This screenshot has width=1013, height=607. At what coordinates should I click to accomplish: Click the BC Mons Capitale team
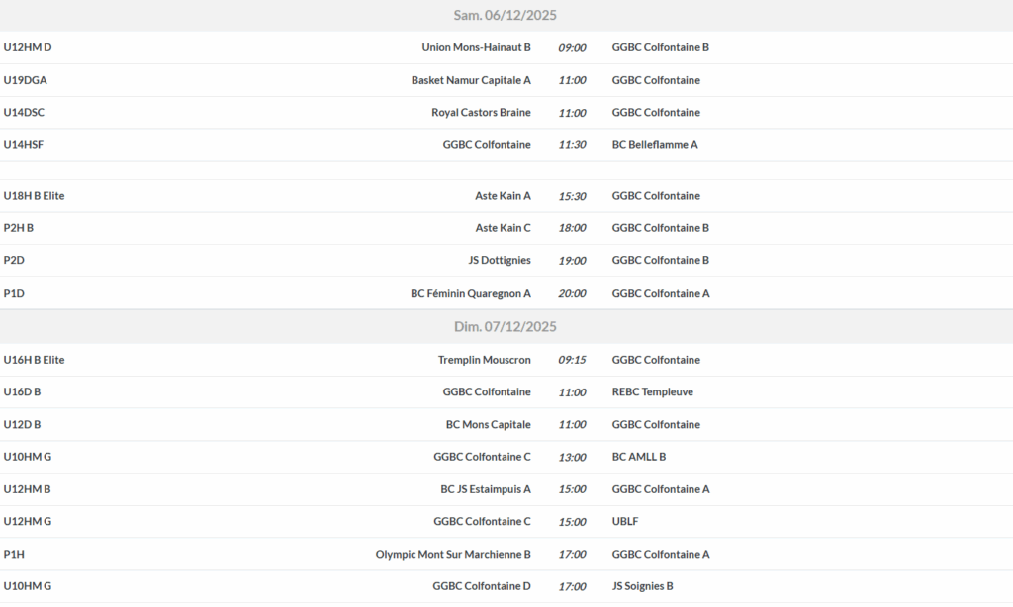point(488,425)
